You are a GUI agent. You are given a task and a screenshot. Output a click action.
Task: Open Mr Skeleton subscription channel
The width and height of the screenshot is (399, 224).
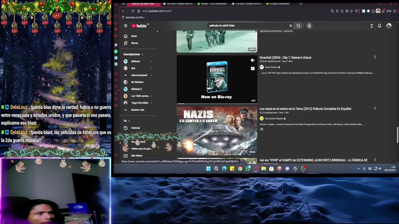137,82
